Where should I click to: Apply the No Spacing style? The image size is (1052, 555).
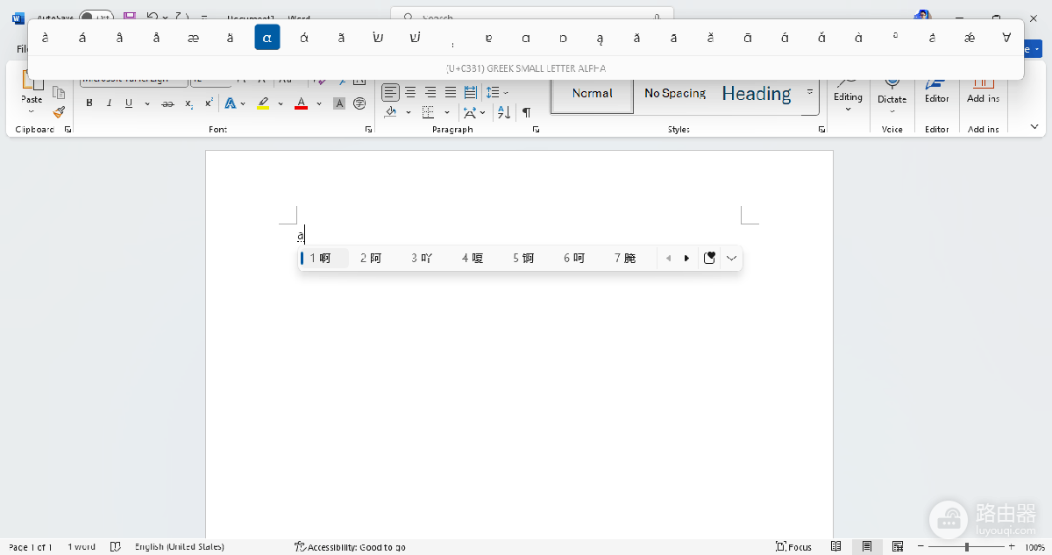[675, 94]
